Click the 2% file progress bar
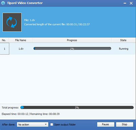136x130 pixels. [72, 49]
